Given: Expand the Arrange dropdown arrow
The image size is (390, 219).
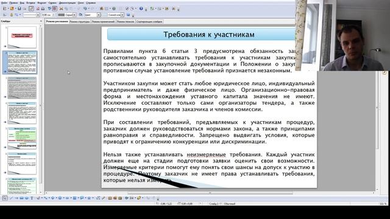Looking at the screenshot, I should pos(143,198).
